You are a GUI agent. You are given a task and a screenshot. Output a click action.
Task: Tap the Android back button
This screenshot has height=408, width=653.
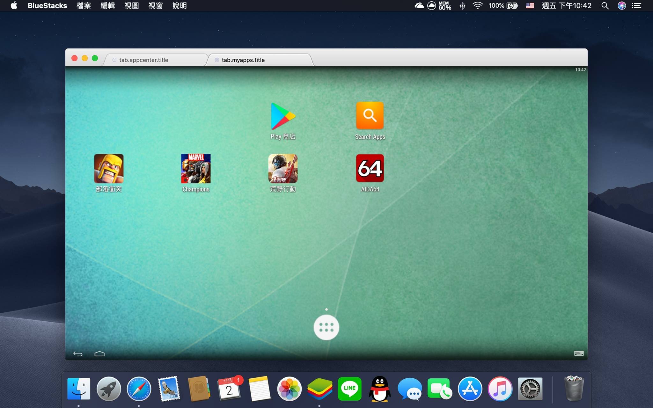[x=78, y=354]
